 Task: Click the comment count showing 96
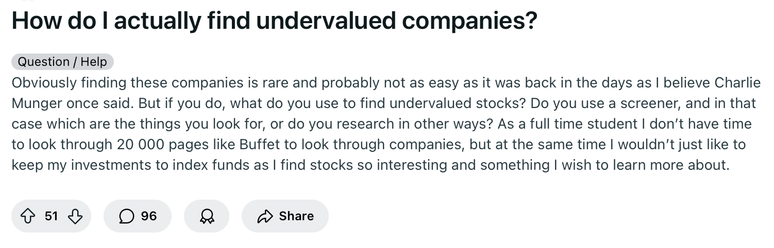(149, 216)
